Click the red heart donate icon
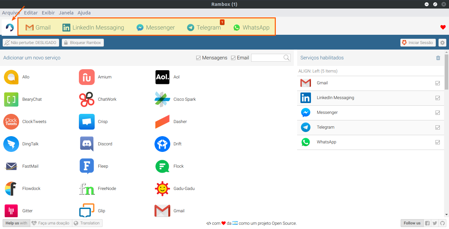The width and height of the screenshot is (449, 229). pyautogui.click(x=443, y=28)
